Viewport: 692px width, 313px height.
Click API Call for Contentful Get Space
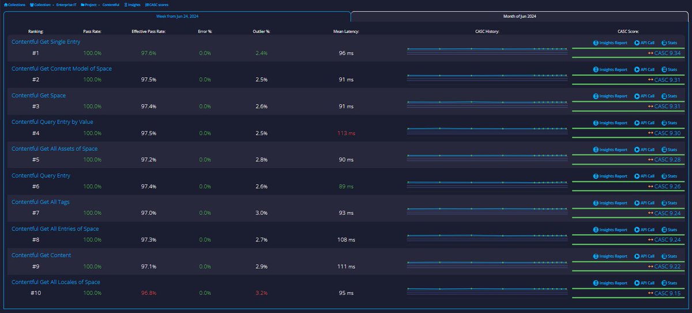[644, 96]
